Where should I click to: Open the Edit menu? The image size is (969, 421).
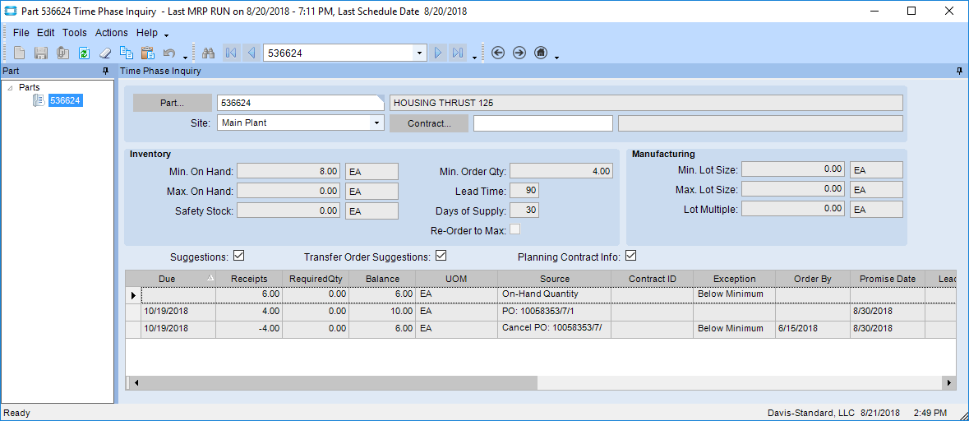click(46, 33)
